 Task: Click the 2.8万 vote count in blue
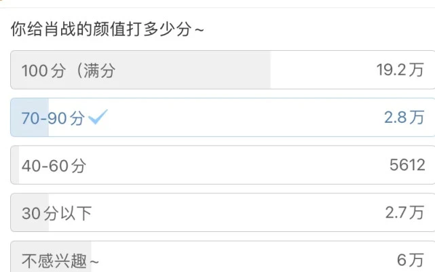click(404, 117)
